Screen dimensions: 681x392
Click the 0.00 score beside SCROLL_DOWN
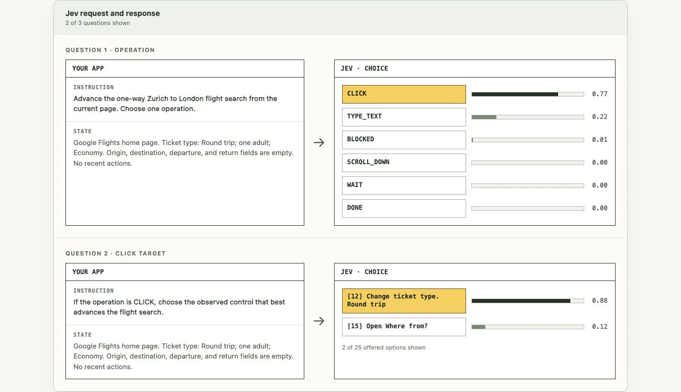(600, 163)
